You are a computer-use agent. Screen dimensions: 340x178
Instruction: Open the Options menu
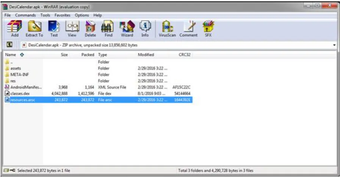click(82, 15)
